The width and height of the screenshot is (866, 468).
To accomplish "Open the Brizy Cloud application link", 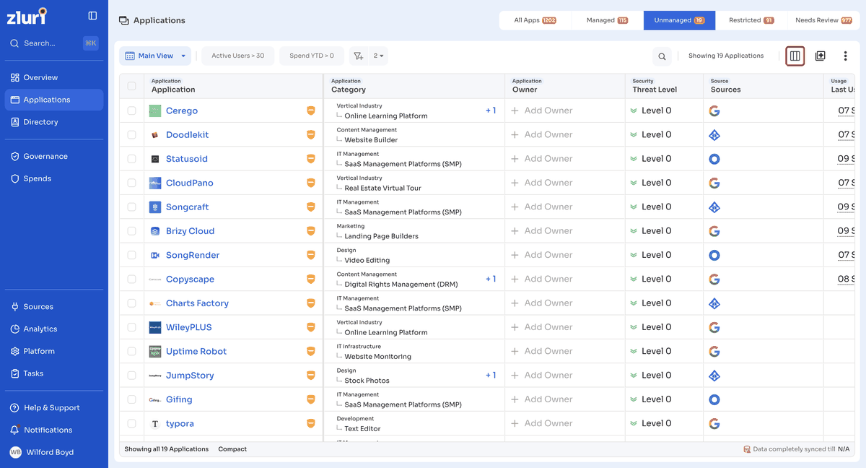I will coord(190,231).
